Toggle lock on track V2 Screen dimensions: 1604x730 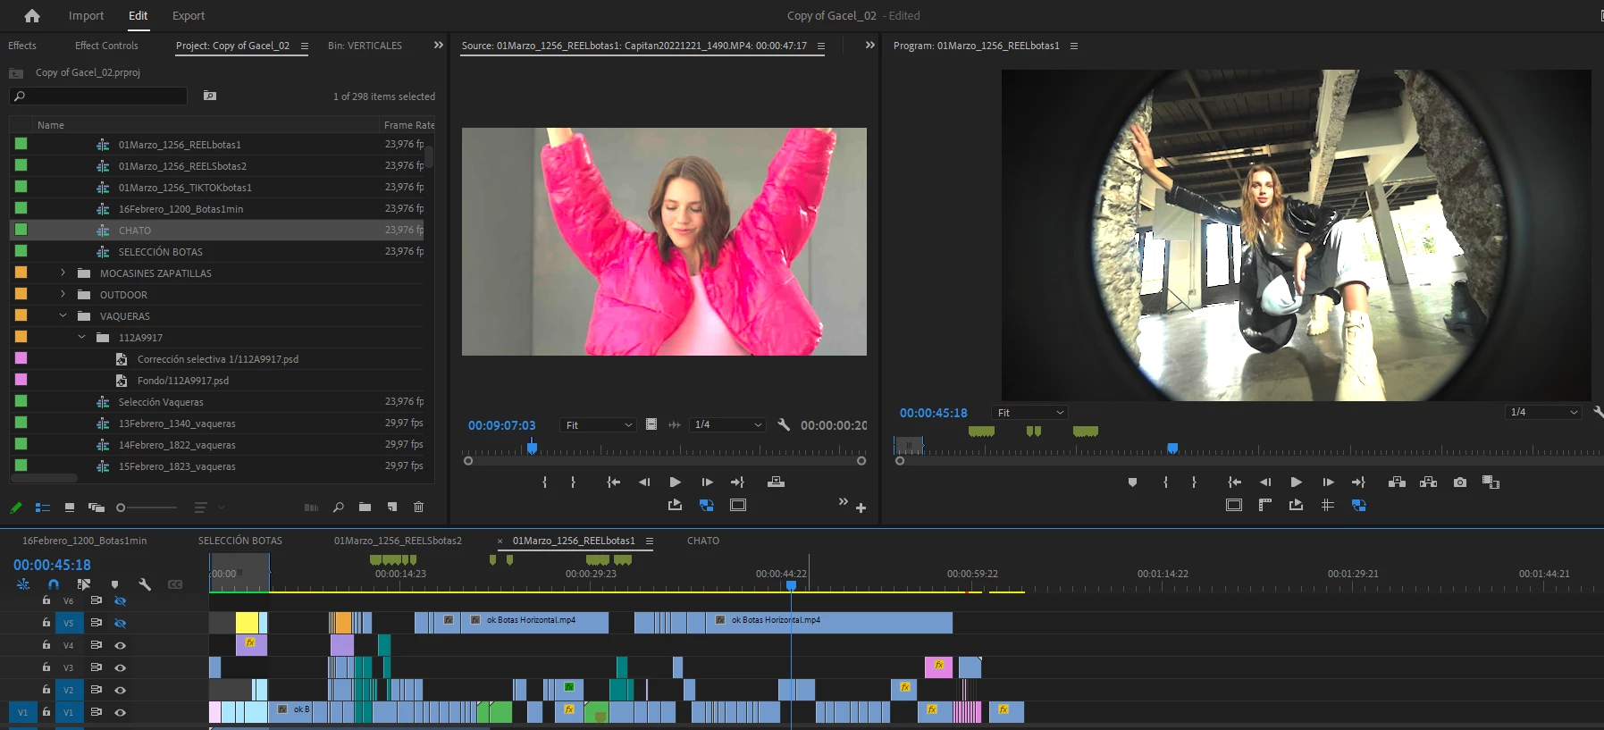point(46,690)
